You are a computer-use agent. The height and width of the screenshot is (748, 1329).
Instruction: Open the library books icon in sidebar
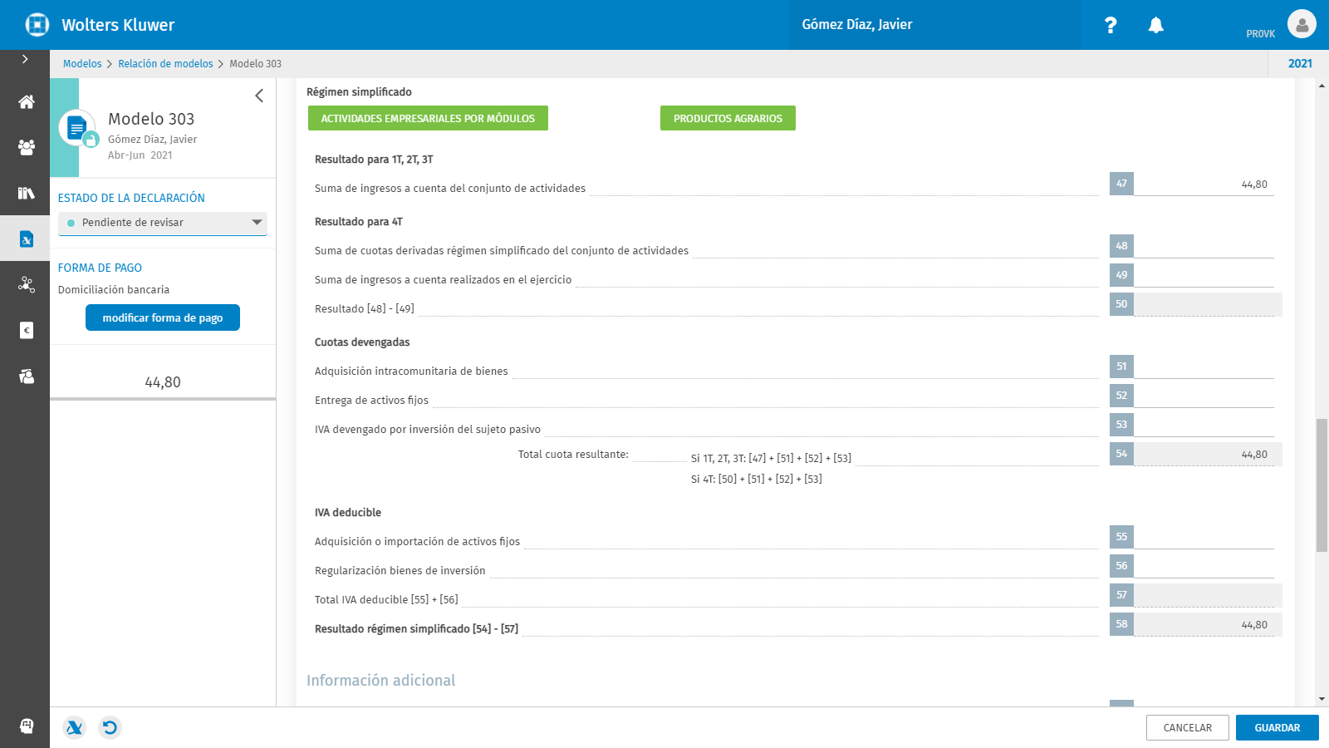(x=26, y=193)
